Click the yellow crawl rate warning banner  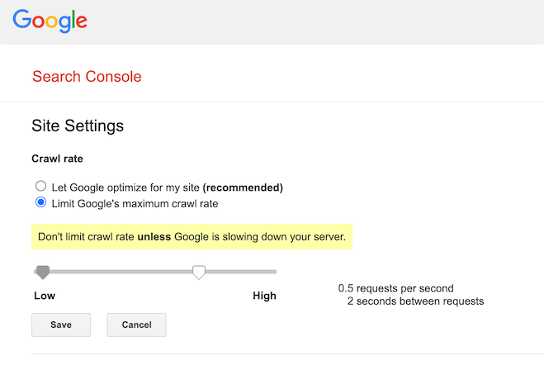(192, 237)
